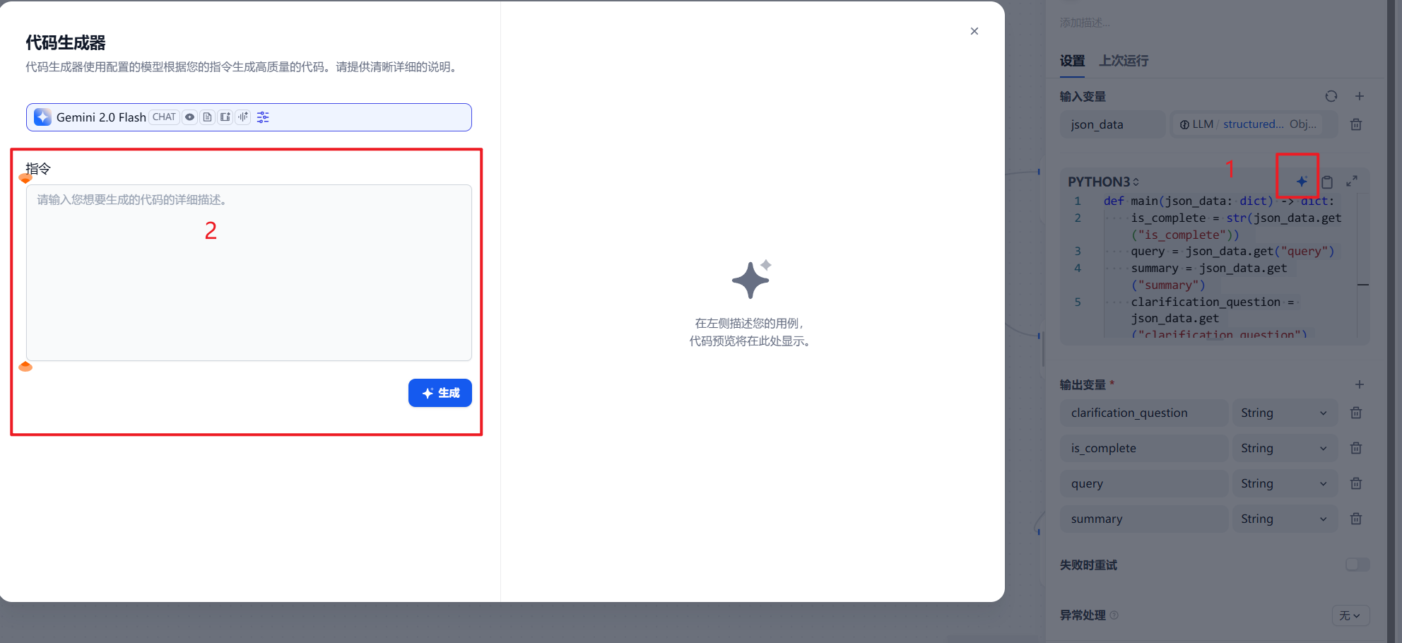1402x643 pixels.
Task: Open the Gemini 2.0 Flash model selector
Action: (249, 117)
